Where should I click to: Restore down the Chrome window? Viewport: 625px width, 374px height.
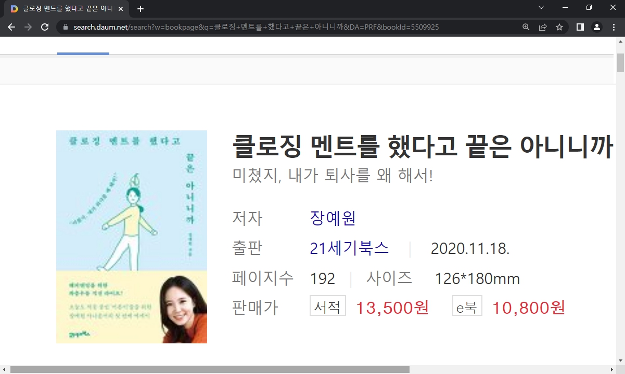589,8
